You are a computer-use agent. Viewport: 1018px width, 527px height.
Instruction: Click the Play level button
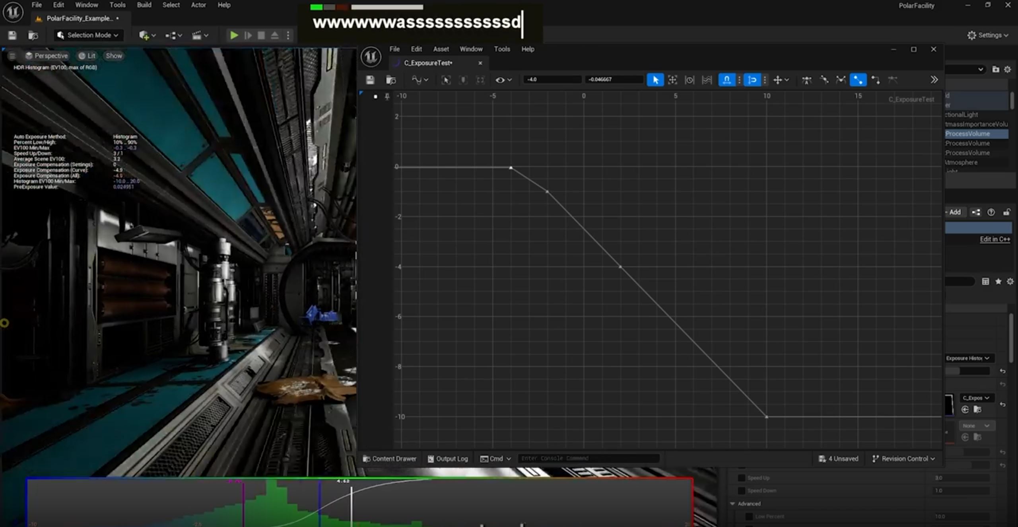click(x=234, y=35)
